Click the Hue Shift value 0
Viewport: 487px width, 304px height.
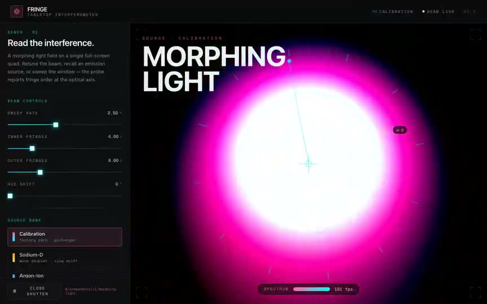pyautogui.click(x=117, y=184)
